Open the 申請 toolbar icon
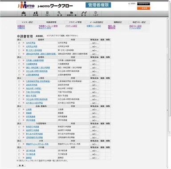The width and height of the screenshot is (171, 169). tap(24, 14)
